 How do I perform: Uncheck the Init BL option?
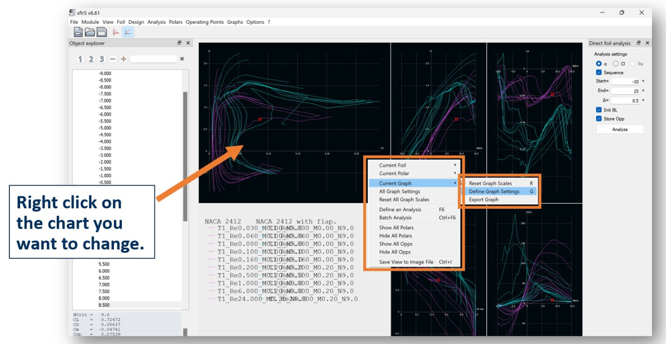coord(599,110)
